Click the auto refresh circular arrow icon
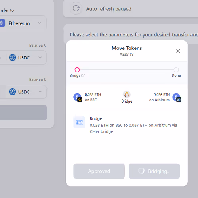Image resolution: width=198 pixels, height=198 pixels. 76,9
